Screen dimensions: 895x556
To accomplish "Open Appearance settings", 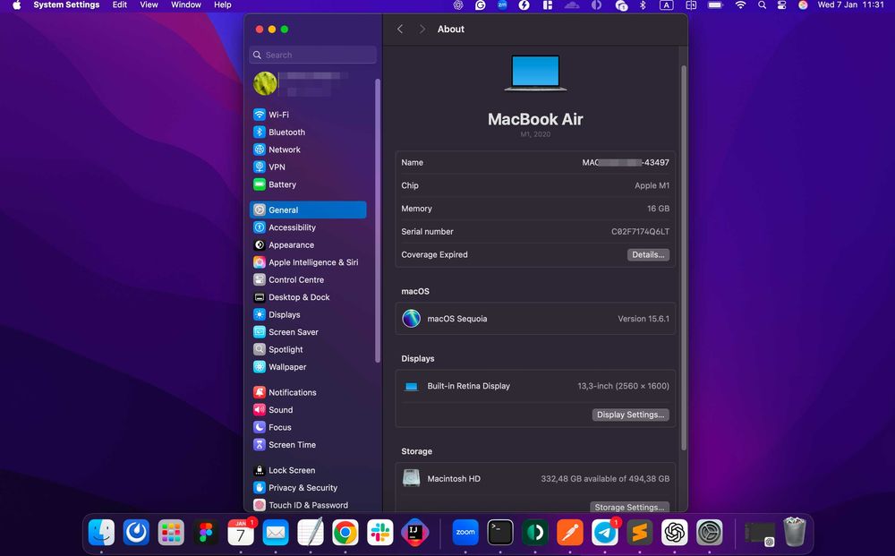I will [x=308, y=245].
